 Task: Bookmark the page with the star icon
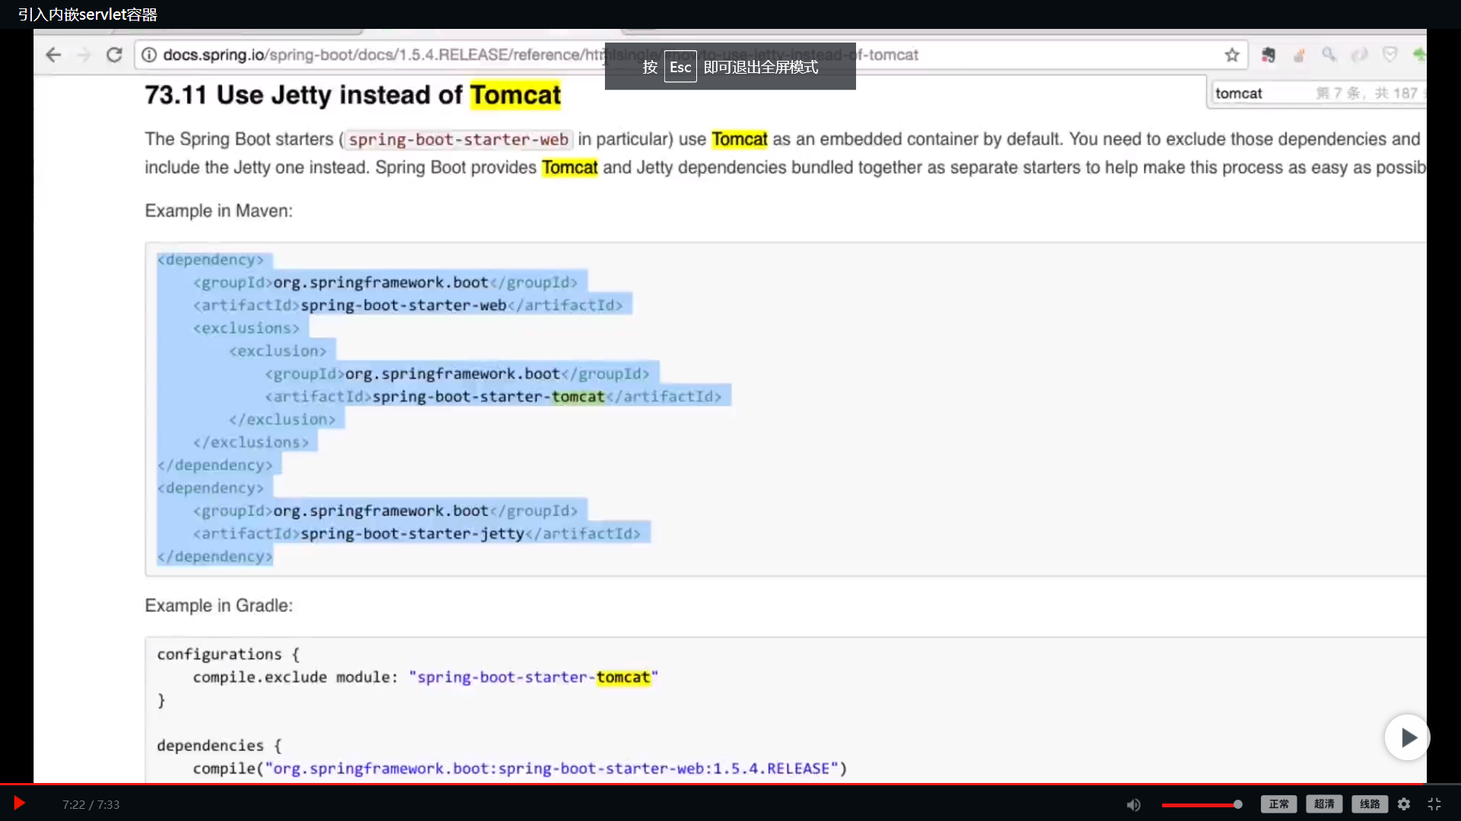1232,55
